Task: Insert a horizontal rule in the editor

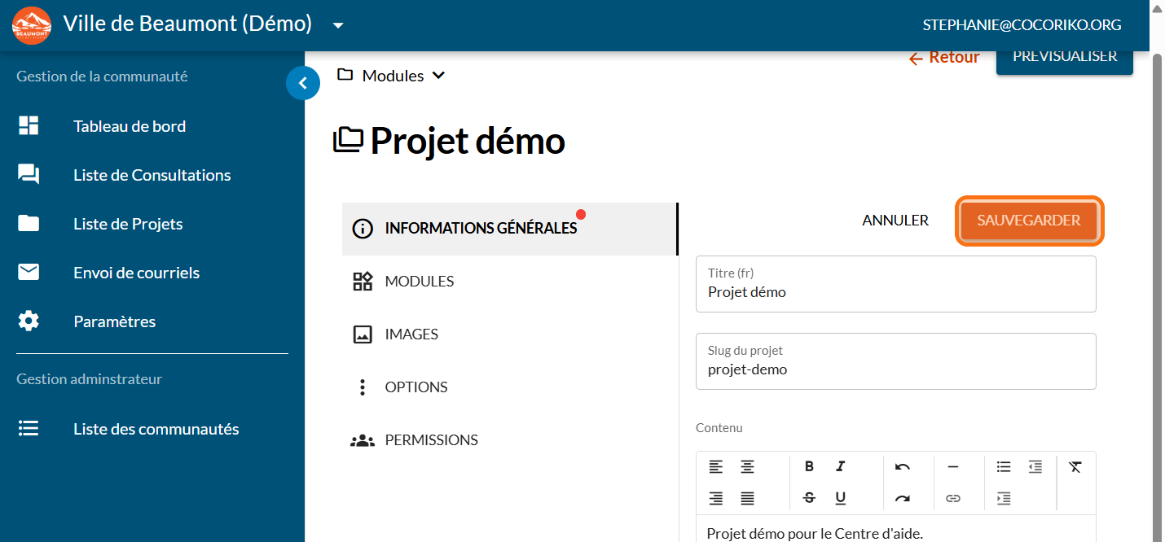Action: (x=953, y=466)
